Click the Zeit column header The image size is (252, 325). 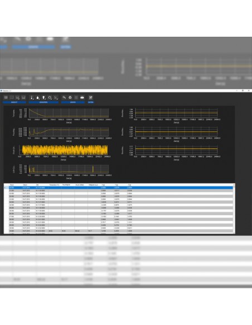point(37,185)
